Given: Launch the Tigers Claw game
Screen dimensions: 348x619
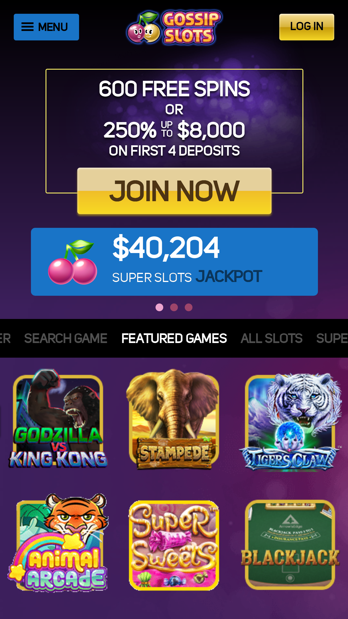Looking at the screenshot, I should (290, 421).
